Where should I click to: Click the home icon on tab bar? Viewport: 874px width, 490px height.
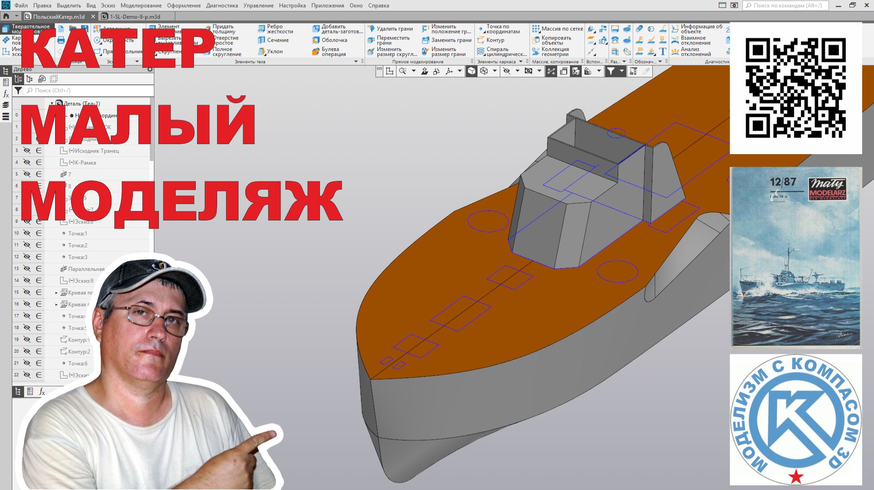point(6,16)
